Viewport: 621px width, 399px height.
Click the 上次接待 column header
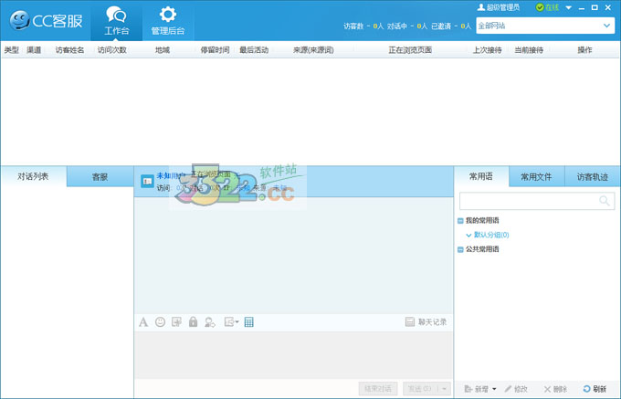pyautogui.click(x=487, y=50)
